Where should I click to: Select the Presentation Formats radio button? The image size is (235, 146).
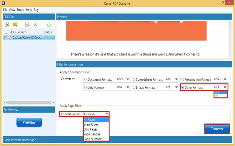coord(182,79)
